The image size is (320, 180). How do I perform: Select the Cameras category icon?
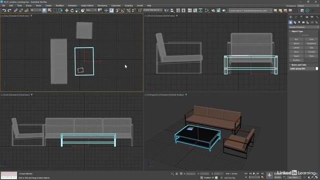pos(303,22)
